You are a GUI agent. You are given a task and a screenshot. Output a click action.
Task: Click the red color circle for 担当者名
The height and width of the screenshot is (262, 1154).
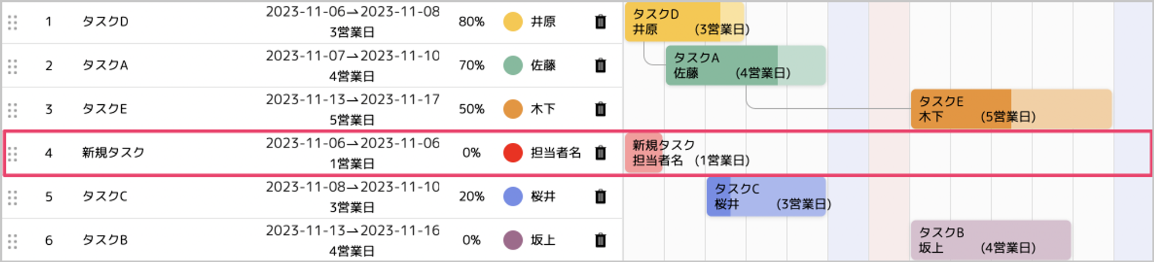coord(512,153)
